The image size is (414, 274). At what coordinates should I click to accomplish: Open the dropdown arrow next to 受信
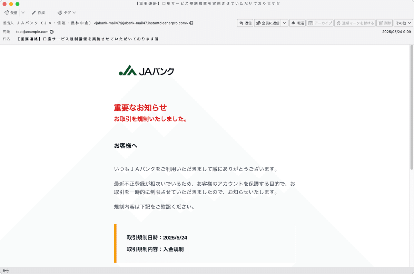pos(23,12)
